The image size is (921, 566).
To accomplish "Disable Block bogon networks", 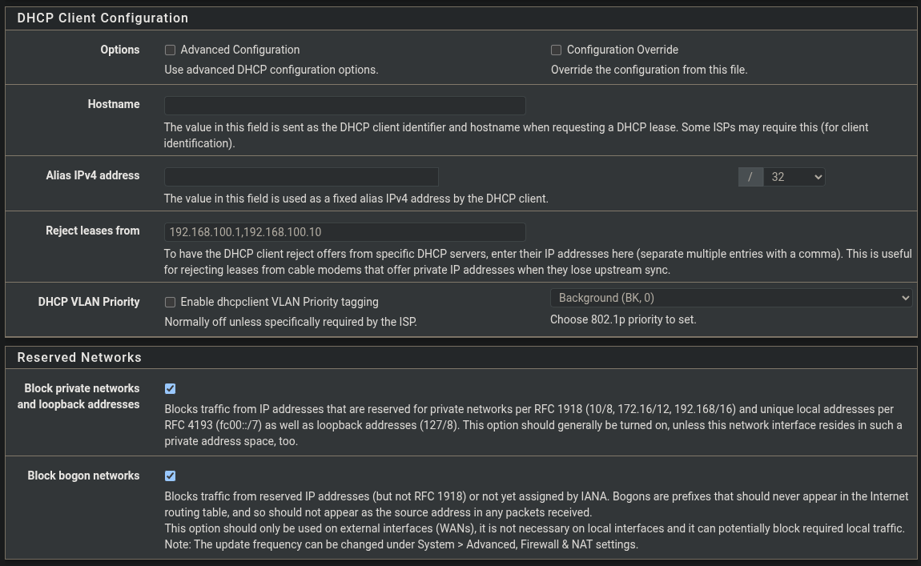I will click(170, 476).
